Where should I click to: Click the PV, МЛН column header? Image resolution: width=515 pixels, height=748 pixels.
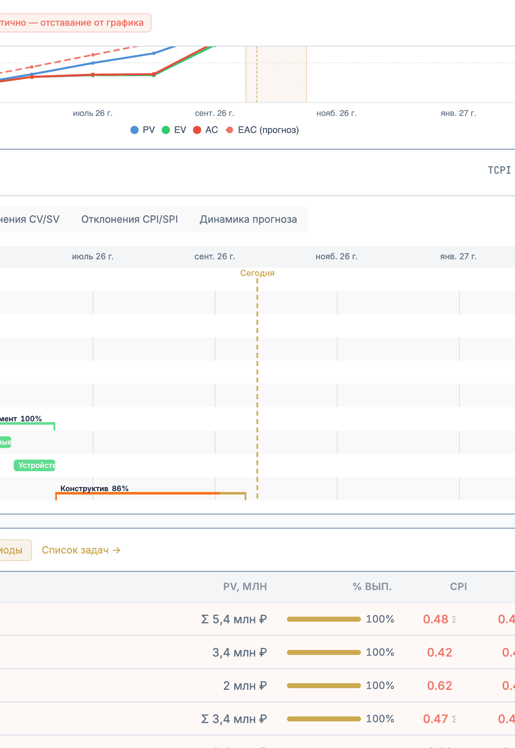coord(245,587)
